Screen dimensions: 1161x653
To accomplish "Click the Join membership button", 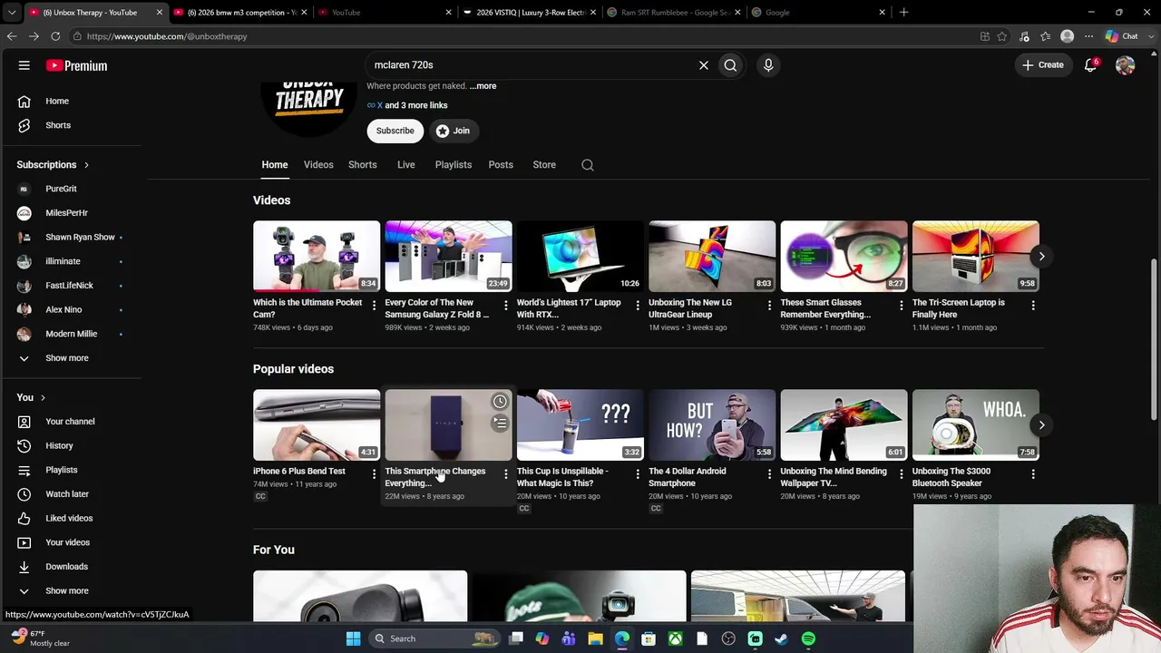I will (x=453, y=131).
